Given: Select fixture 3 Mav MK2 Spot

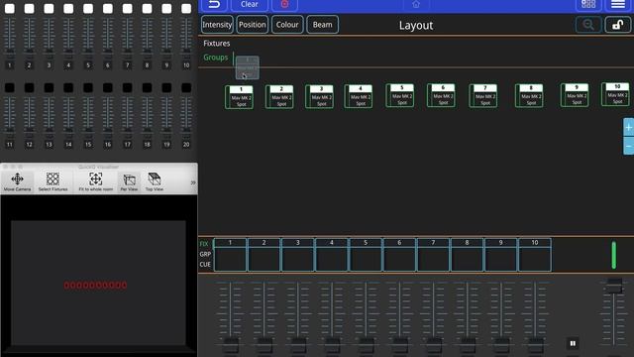Looking at the screenshot, I should (319, 97).
